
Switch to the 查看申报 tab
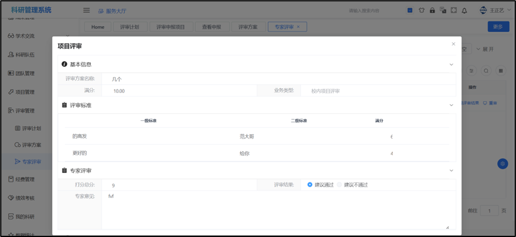[211, 27]
